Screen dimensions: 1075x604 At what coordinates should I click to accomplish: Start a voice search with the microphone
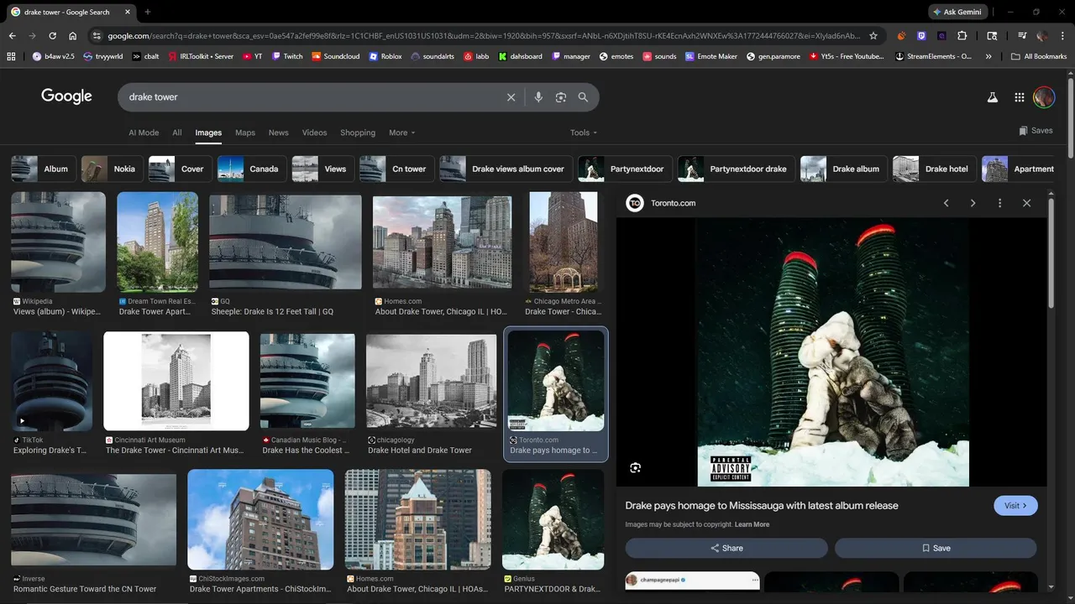tap(538, 97)
